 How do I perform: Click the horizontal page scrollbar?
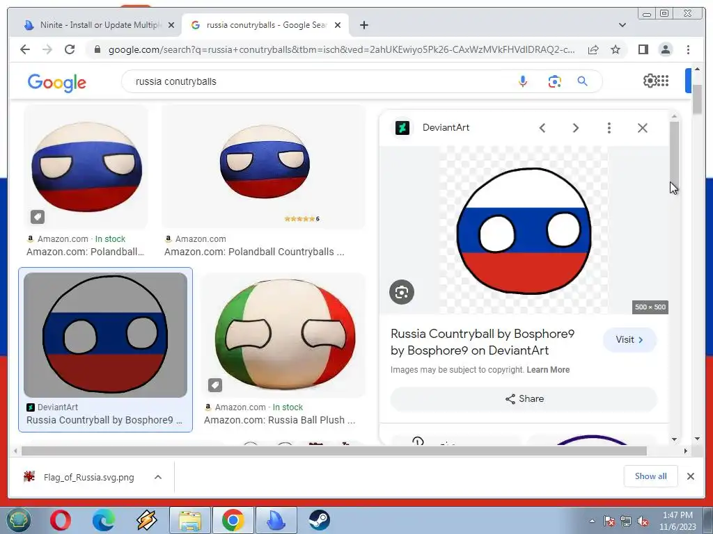(334, 451)
